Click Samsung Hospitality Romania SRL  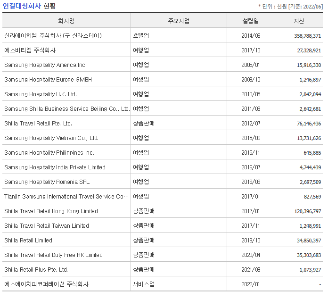(47, 182)
